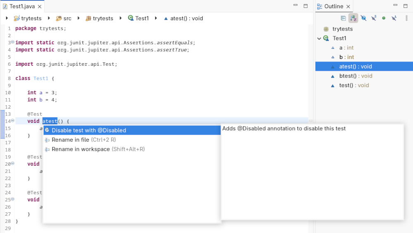Close the Test1.java editor tab
413x233 pixels.
(x=40, y=7)
